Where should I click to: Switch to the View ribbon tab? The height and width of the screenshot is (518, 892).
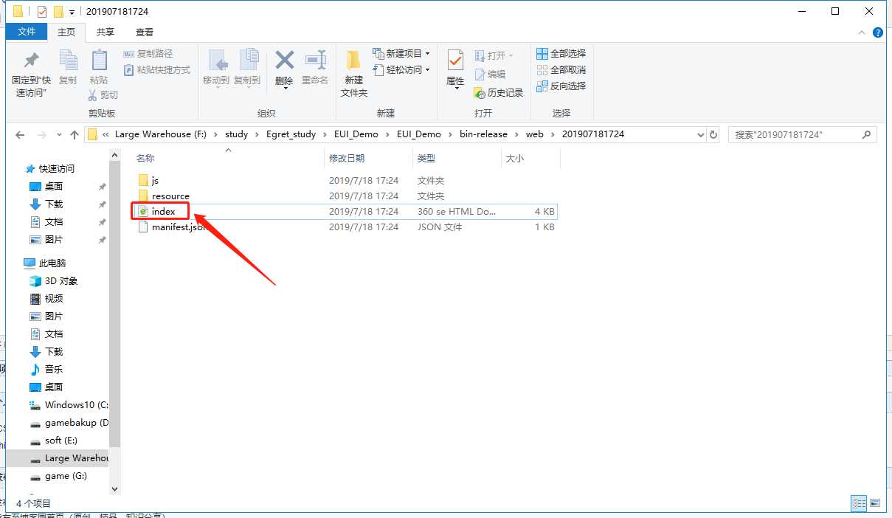coord(145,32)
